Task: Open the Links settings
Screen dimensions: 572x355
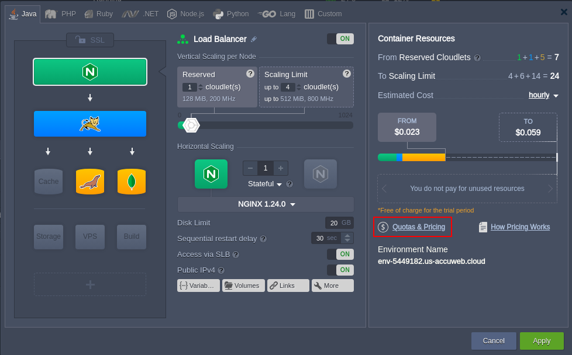Action: pos(288,286)
